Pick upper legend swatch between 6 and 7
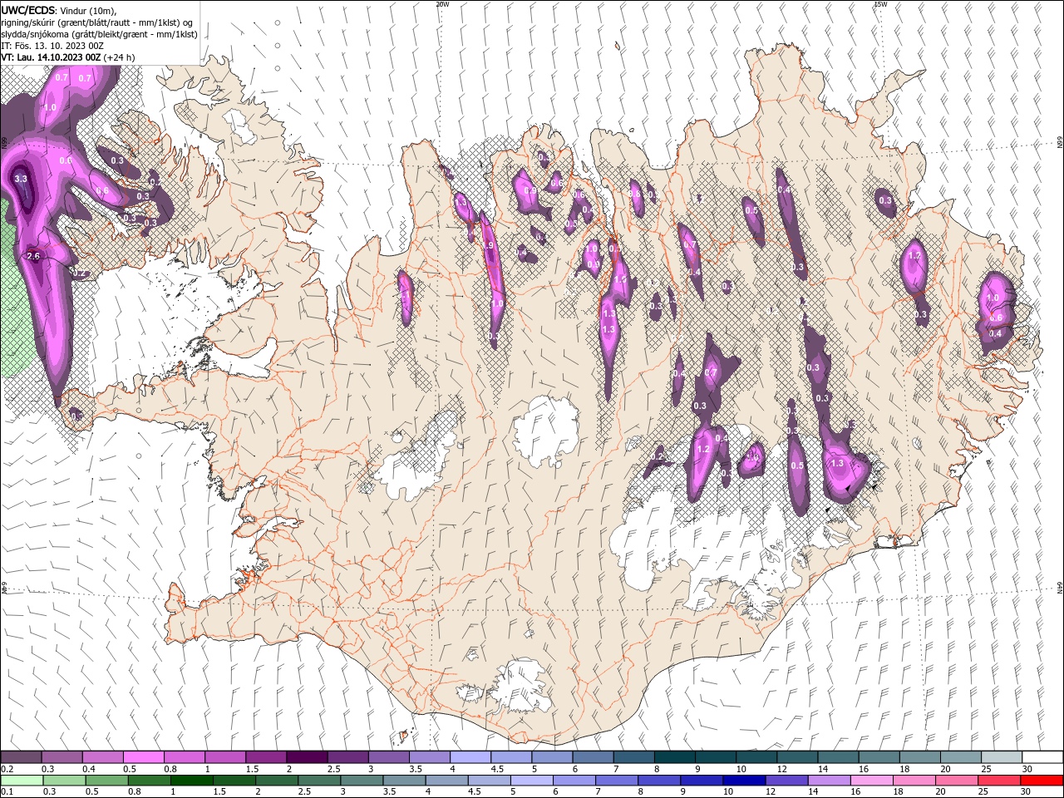 point(593,756)
